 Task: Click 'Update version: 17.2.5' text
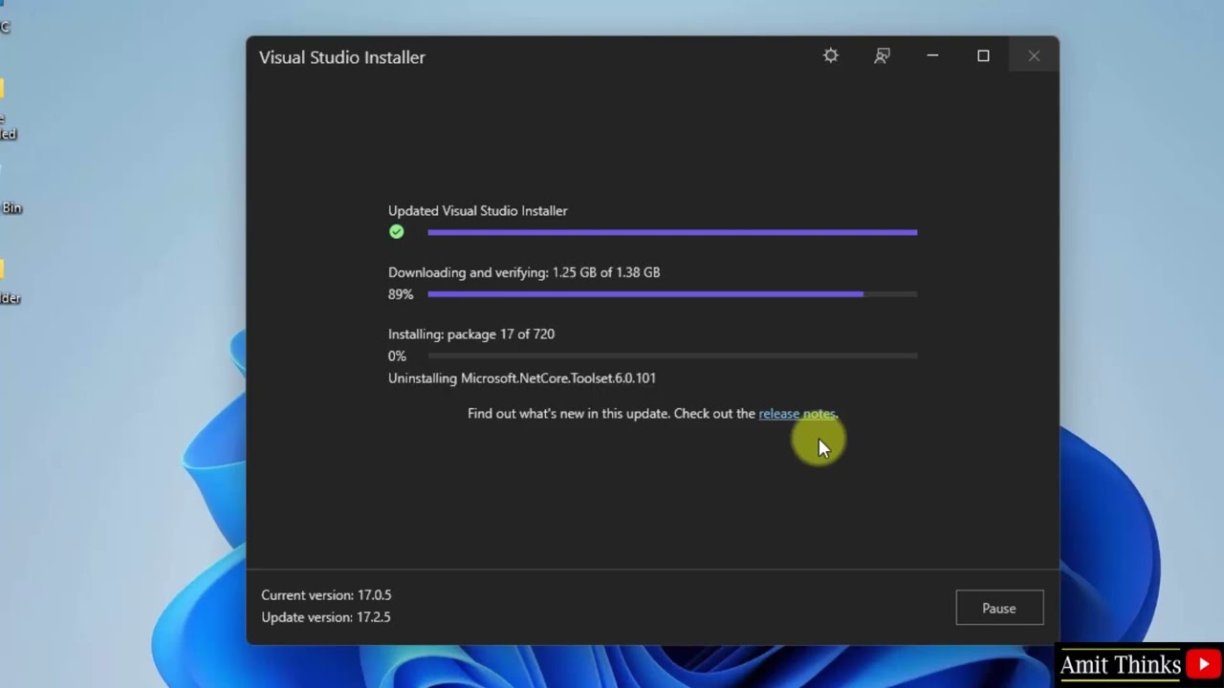pos(326,617)
